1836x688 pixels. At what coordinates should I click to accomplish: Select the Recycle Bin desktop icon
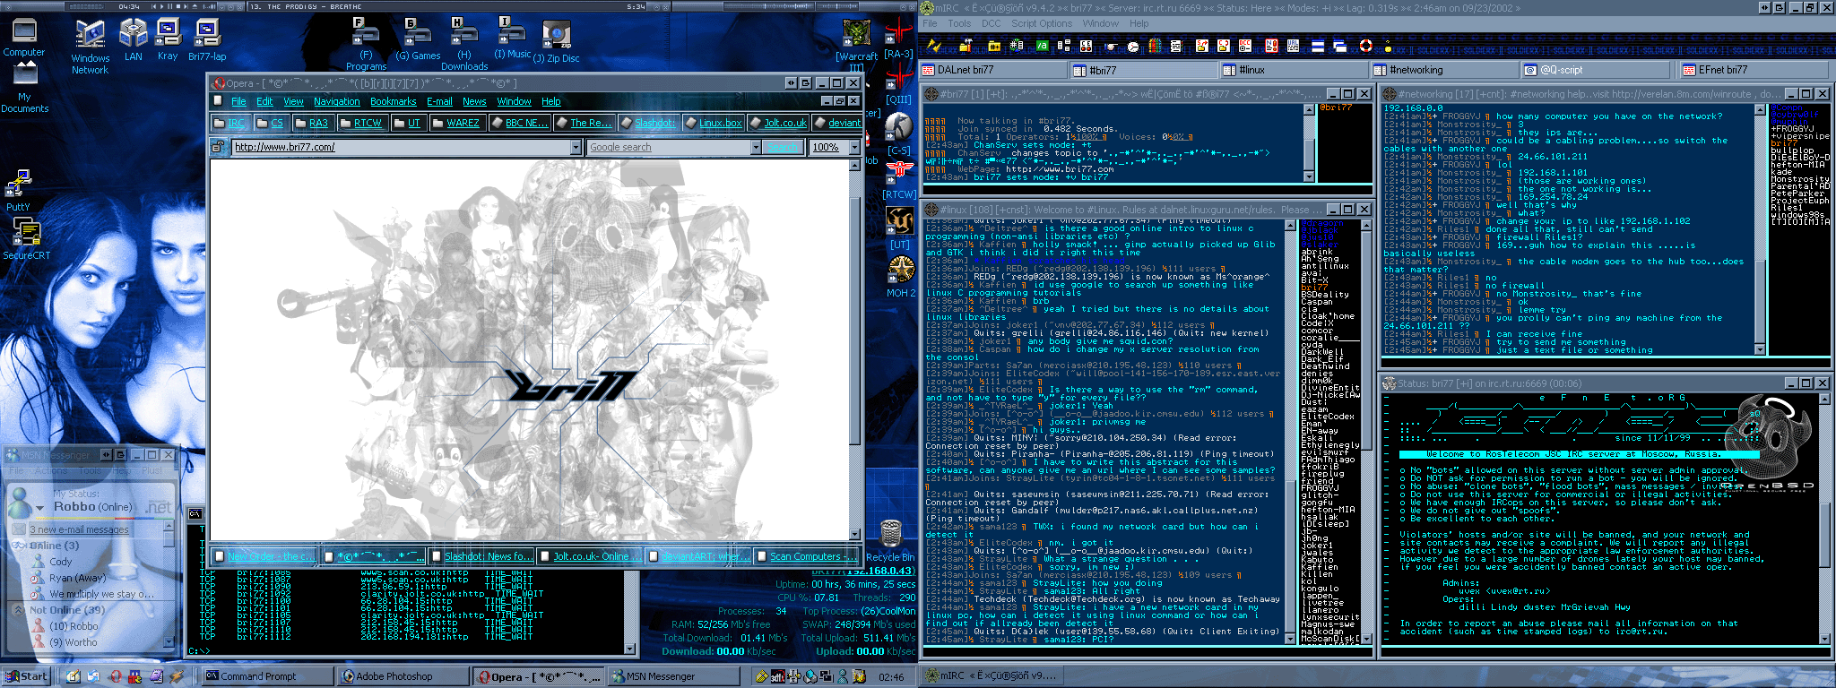[x=890, y=541]
